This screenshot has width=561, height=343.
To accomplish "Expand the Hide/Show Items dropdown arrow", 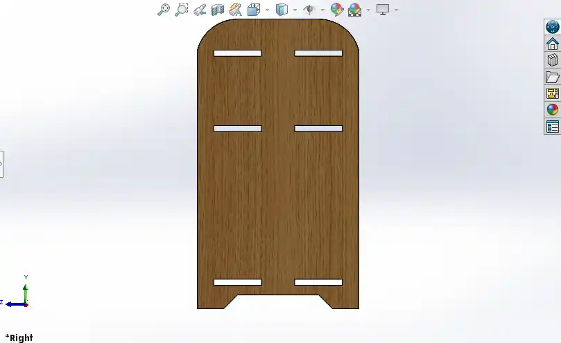I will point(322,10).
